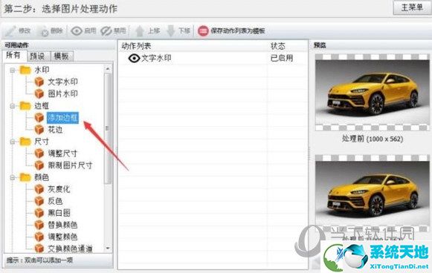Select 反色 label in the tree
The image size is (432, 273).
[x=55, y=201]
